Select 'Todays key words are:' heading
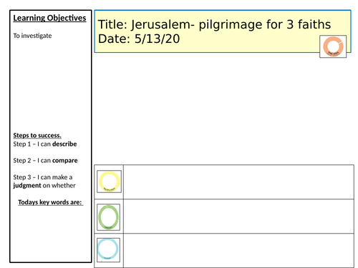Screen dimensions: 358x268 pos(51,202)
